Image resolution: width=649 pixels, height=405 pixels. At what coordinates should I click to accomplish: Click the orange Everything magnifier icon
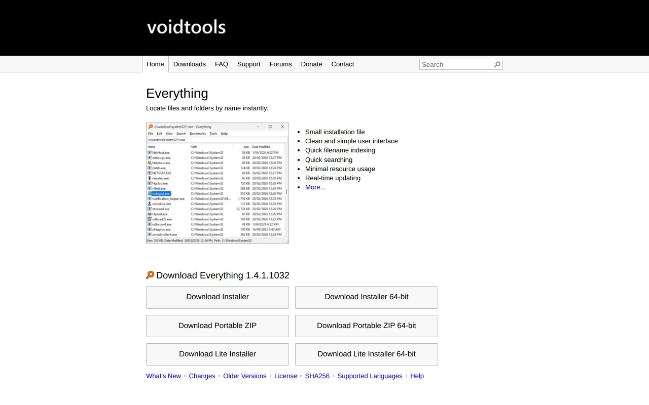point(150,275)
